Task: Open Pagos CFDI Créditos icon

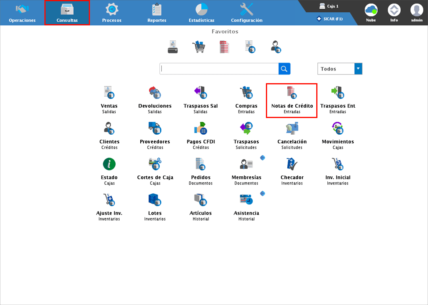Action: click(x=201, y=128)
